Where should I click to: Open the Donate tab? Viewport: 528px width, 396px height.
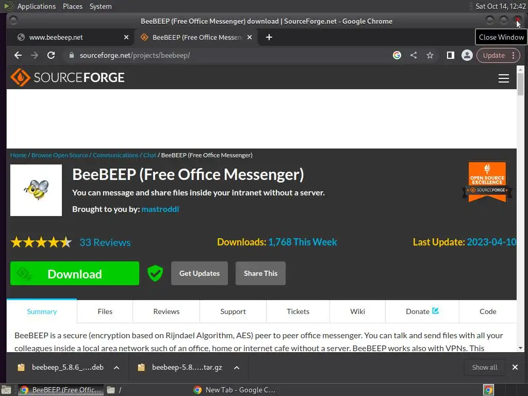pyautogui.click(x=422, y=311)
